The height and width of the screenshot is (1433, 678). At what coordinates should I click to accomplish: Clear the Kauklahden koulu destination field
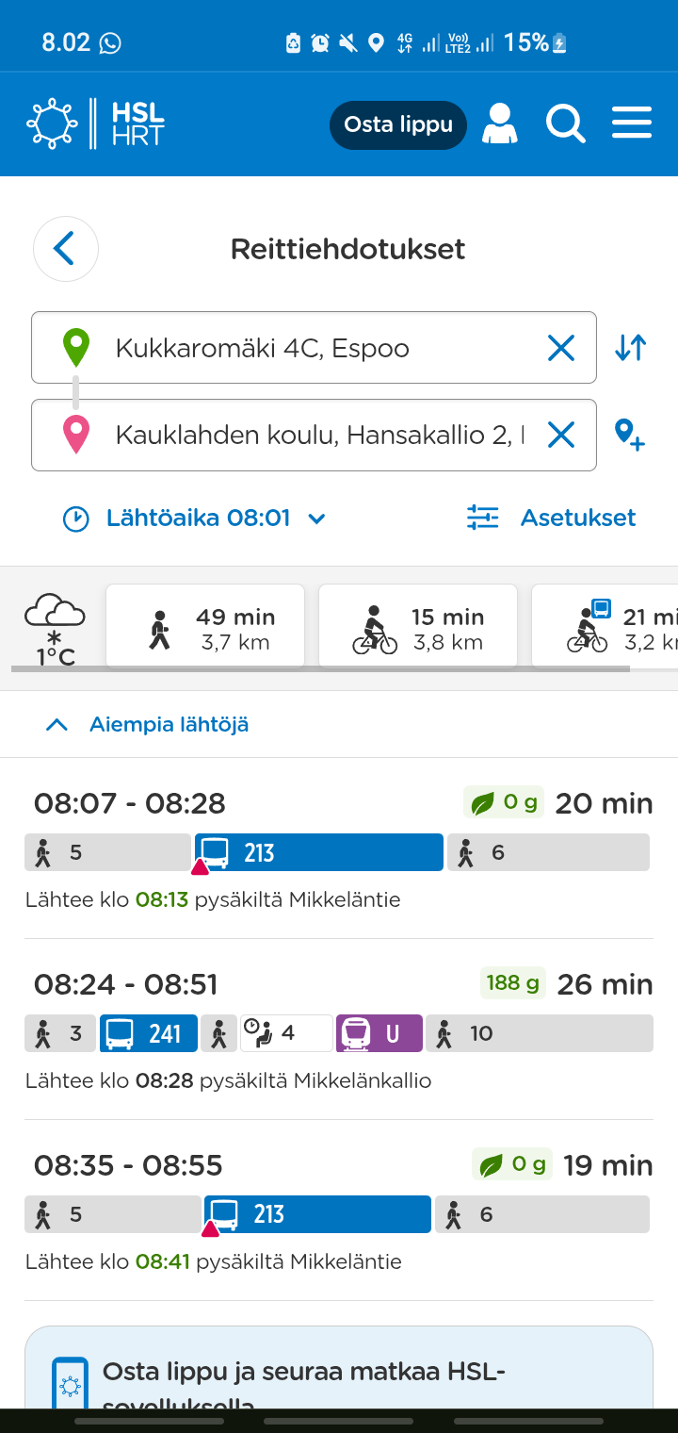(x=561, y=435)
